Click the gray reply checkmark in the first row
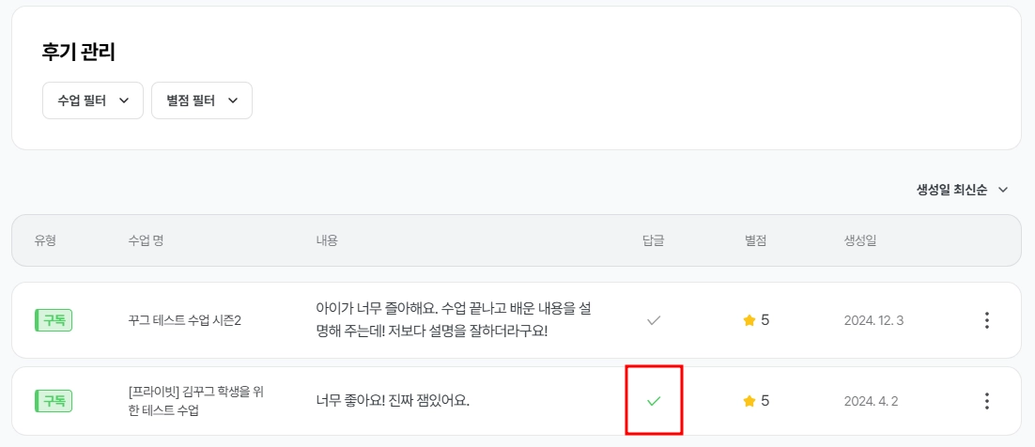Viewport: 1035px width, 447px height. (654, 320)
